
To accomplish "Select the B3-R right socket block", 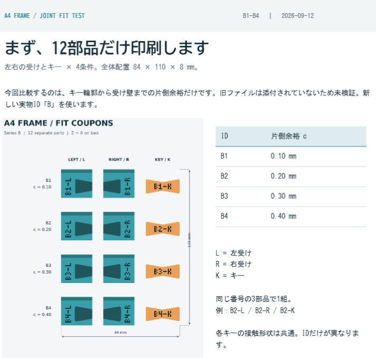I will tap(119, 269).
